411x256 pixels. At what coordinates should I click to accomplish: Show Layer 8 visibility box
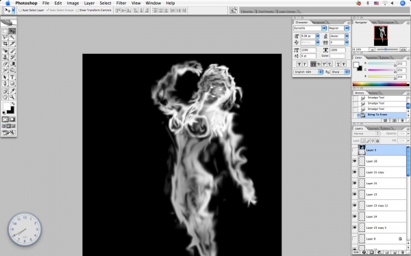[x=355, y=238]
